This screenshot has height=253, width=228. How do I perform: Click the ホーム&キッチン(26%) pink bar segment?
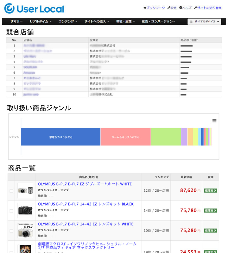(x=125, y=137)
